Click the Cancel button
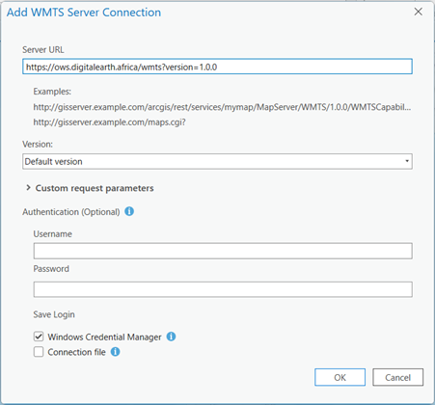The height and width of the screenshot is (405, 435). [398, 377]
